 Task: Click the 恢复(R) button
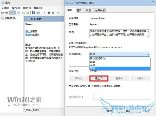[140, 78]
